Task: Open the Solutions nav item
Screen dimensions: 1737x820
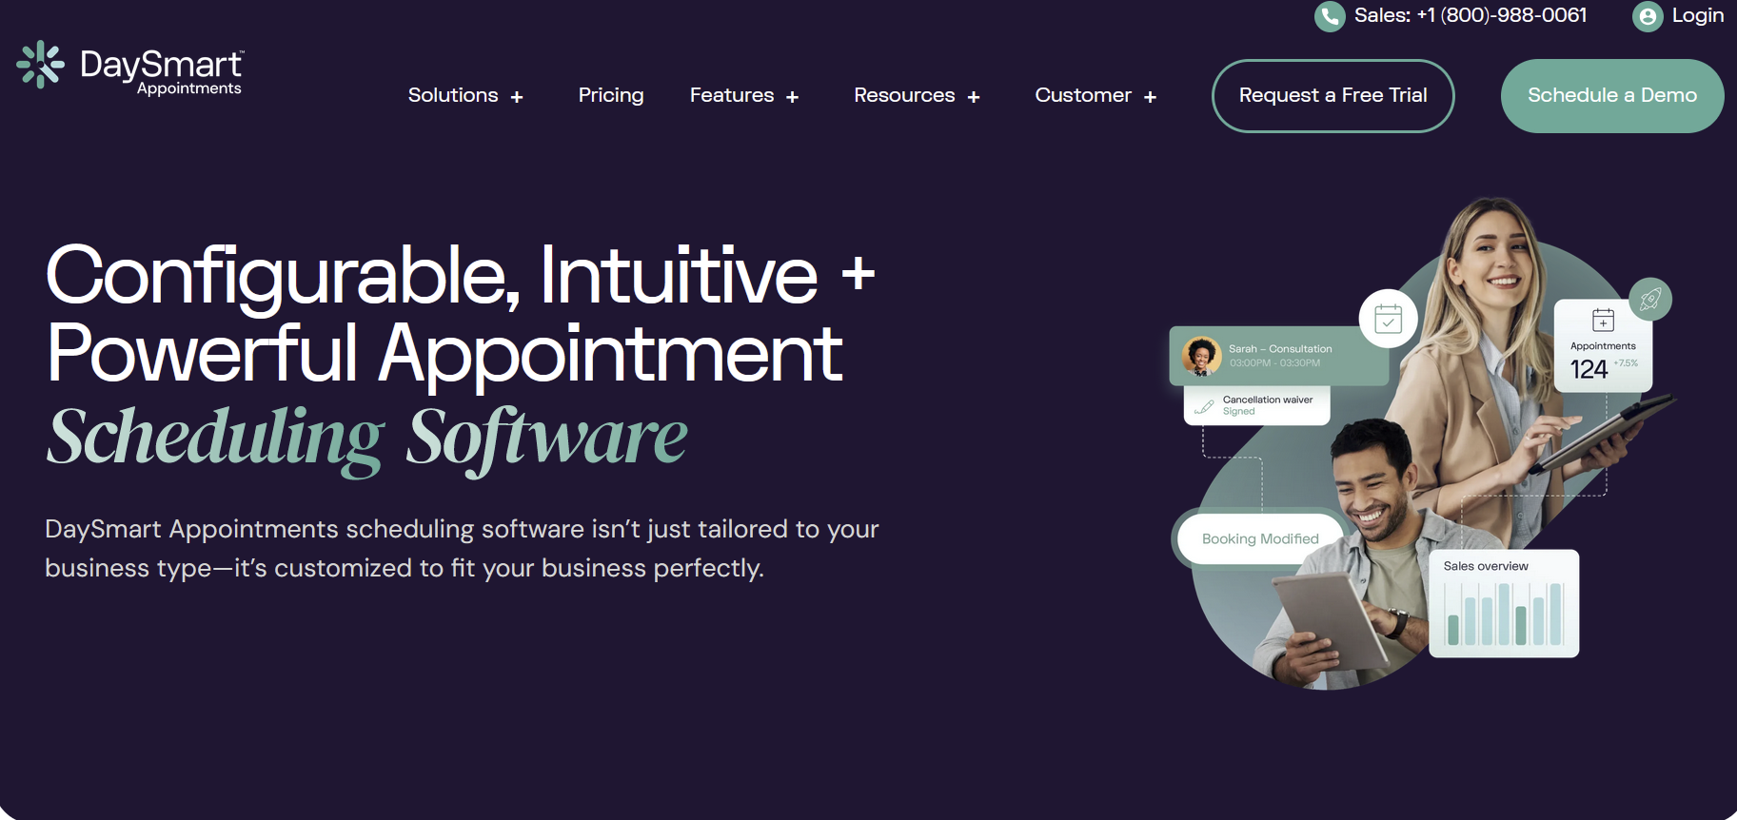Action: tap(453, 95)
